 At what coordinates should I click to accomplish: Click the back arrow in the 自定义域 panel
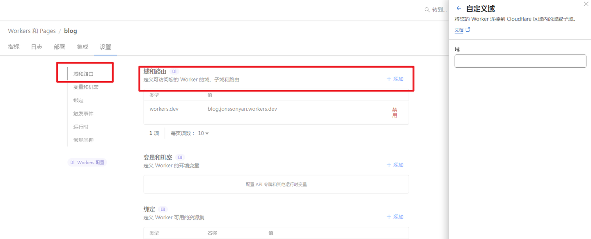click(x=458, y=8)
